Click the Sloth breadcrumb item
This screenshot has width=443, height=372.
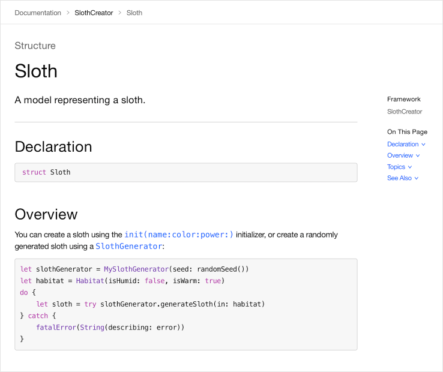point(134,13)
